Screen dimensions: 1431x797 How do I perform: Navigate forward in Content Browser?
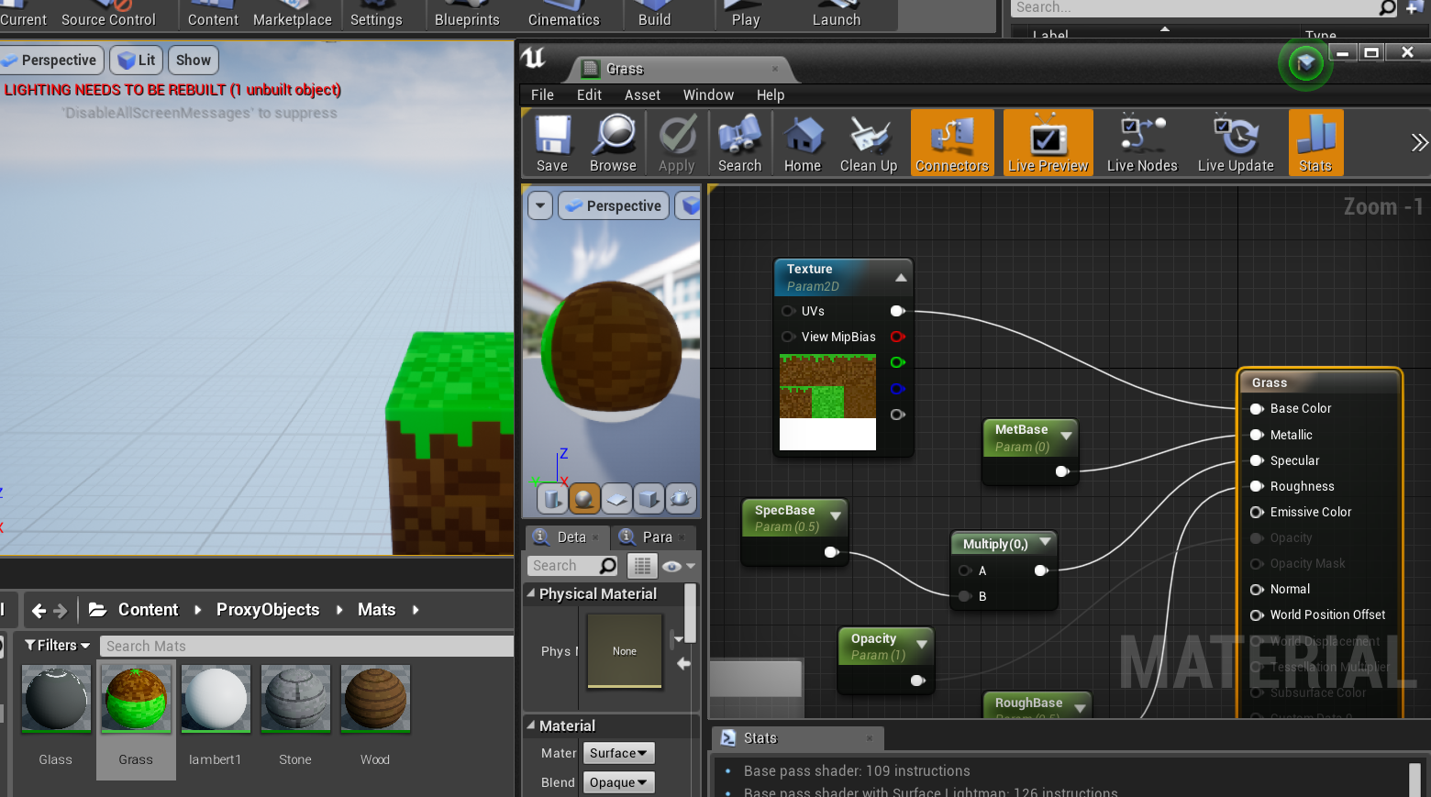coord(61,610)
